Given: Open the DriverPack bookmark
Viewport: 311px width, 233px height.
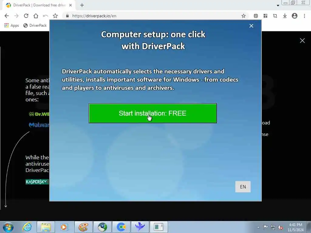Looking at the screenshot, I should [x=35, y=25].
